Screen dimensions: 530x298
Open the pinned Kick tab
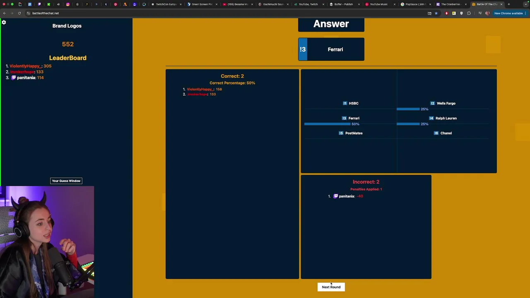click(x=49, y=4)
